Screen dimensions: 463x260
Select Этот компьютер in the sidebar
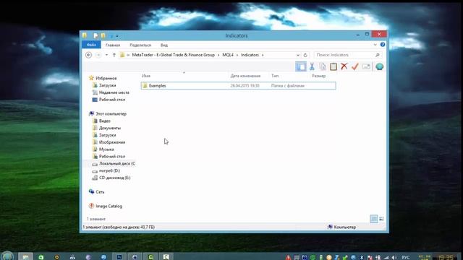tap(111, 114)
